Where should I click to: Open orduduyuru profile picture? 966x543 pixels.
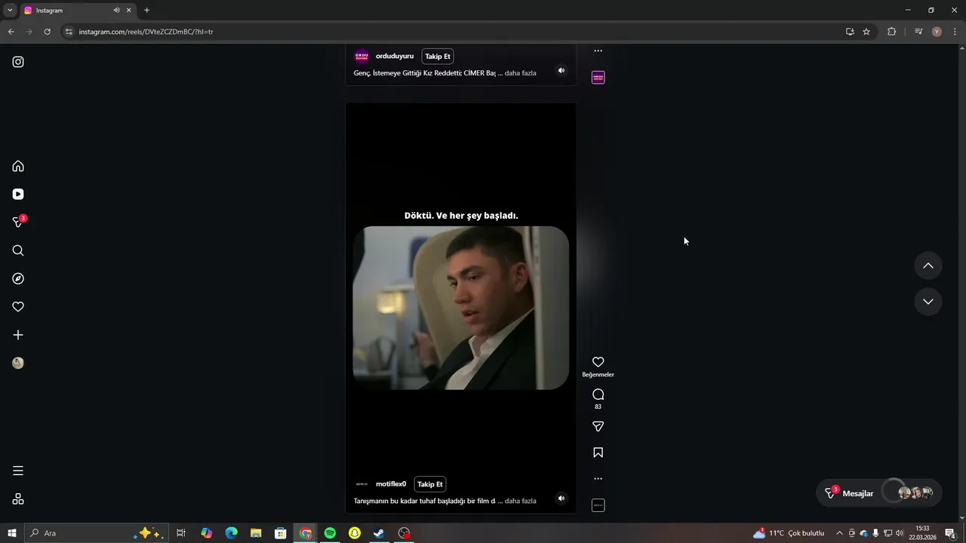[362, 57]
